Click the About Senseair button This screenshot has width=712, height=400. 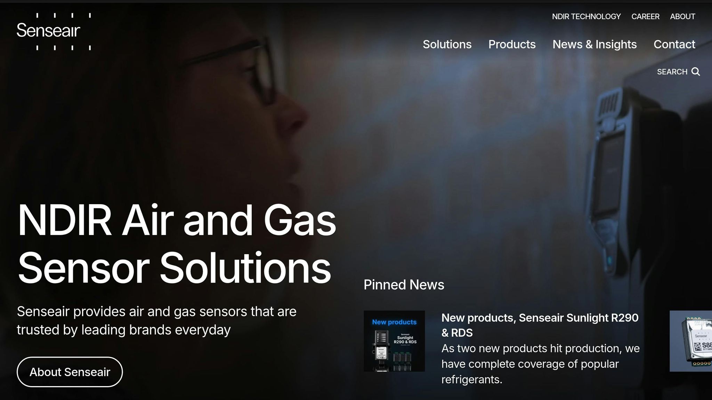[x=70, y=372]
